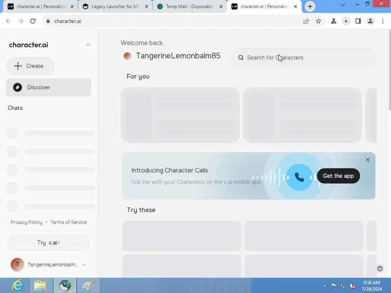Screen dimensions: 391x293
Task: Go back using the browser back arrow
Action: coord(8,21)
